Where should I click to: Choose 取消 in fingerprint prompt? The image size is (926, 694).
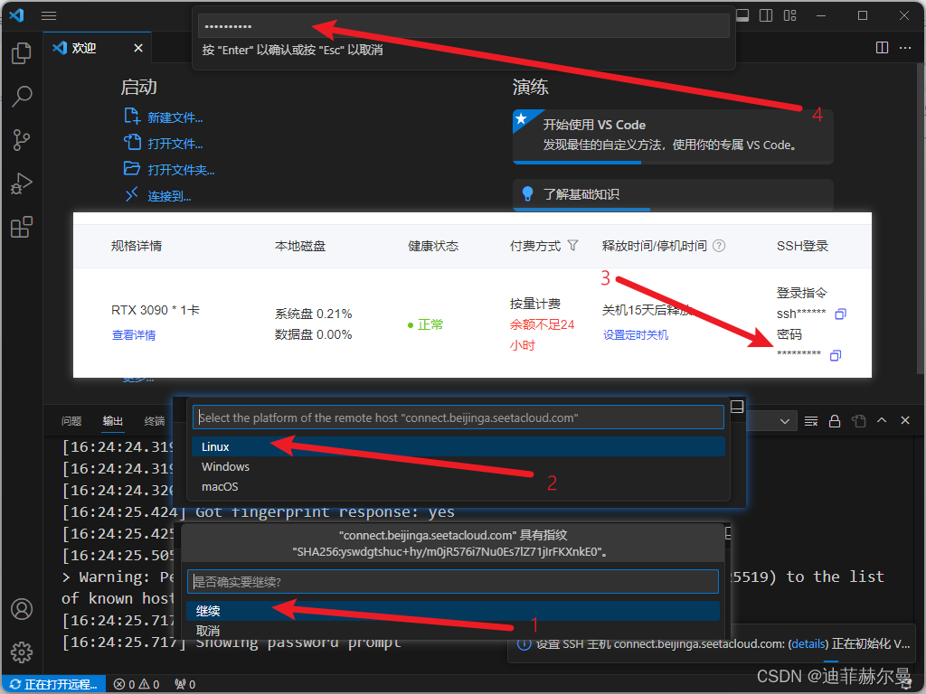point(453,630)
